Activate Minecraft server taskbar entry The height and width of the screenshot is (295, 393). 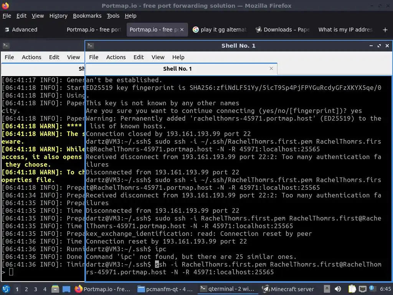(288, 289)
